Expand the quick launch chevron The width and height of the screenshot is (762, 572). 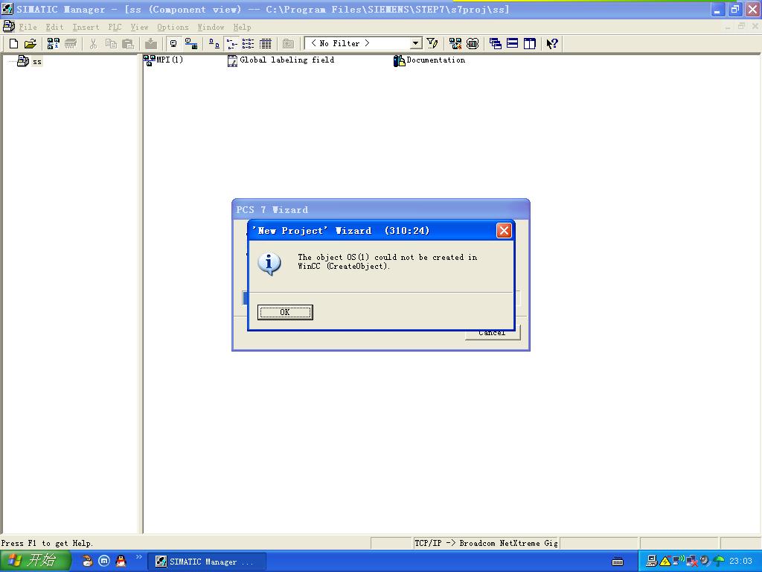tap(139, 557)
